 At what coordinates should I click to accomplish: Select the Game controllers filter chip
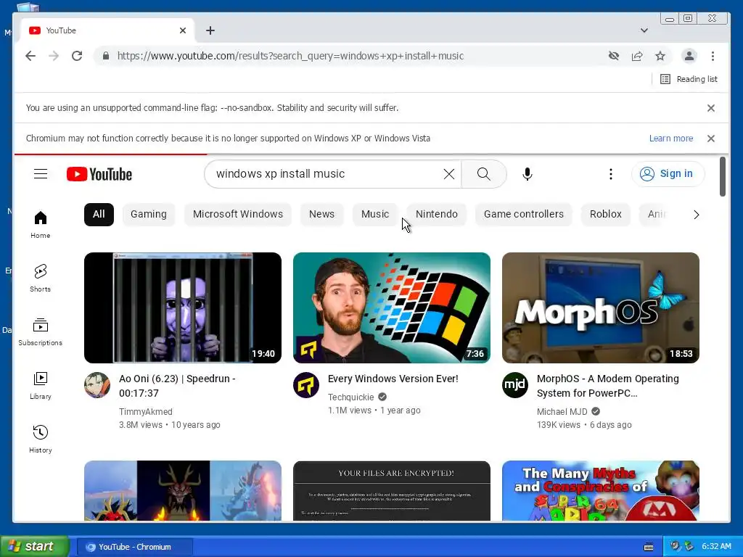point(524,214)
